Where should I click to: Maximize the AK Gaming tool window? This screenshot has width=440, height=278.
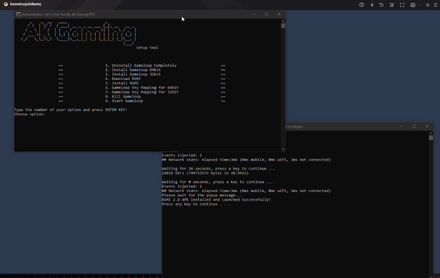[x=266, y=14]
